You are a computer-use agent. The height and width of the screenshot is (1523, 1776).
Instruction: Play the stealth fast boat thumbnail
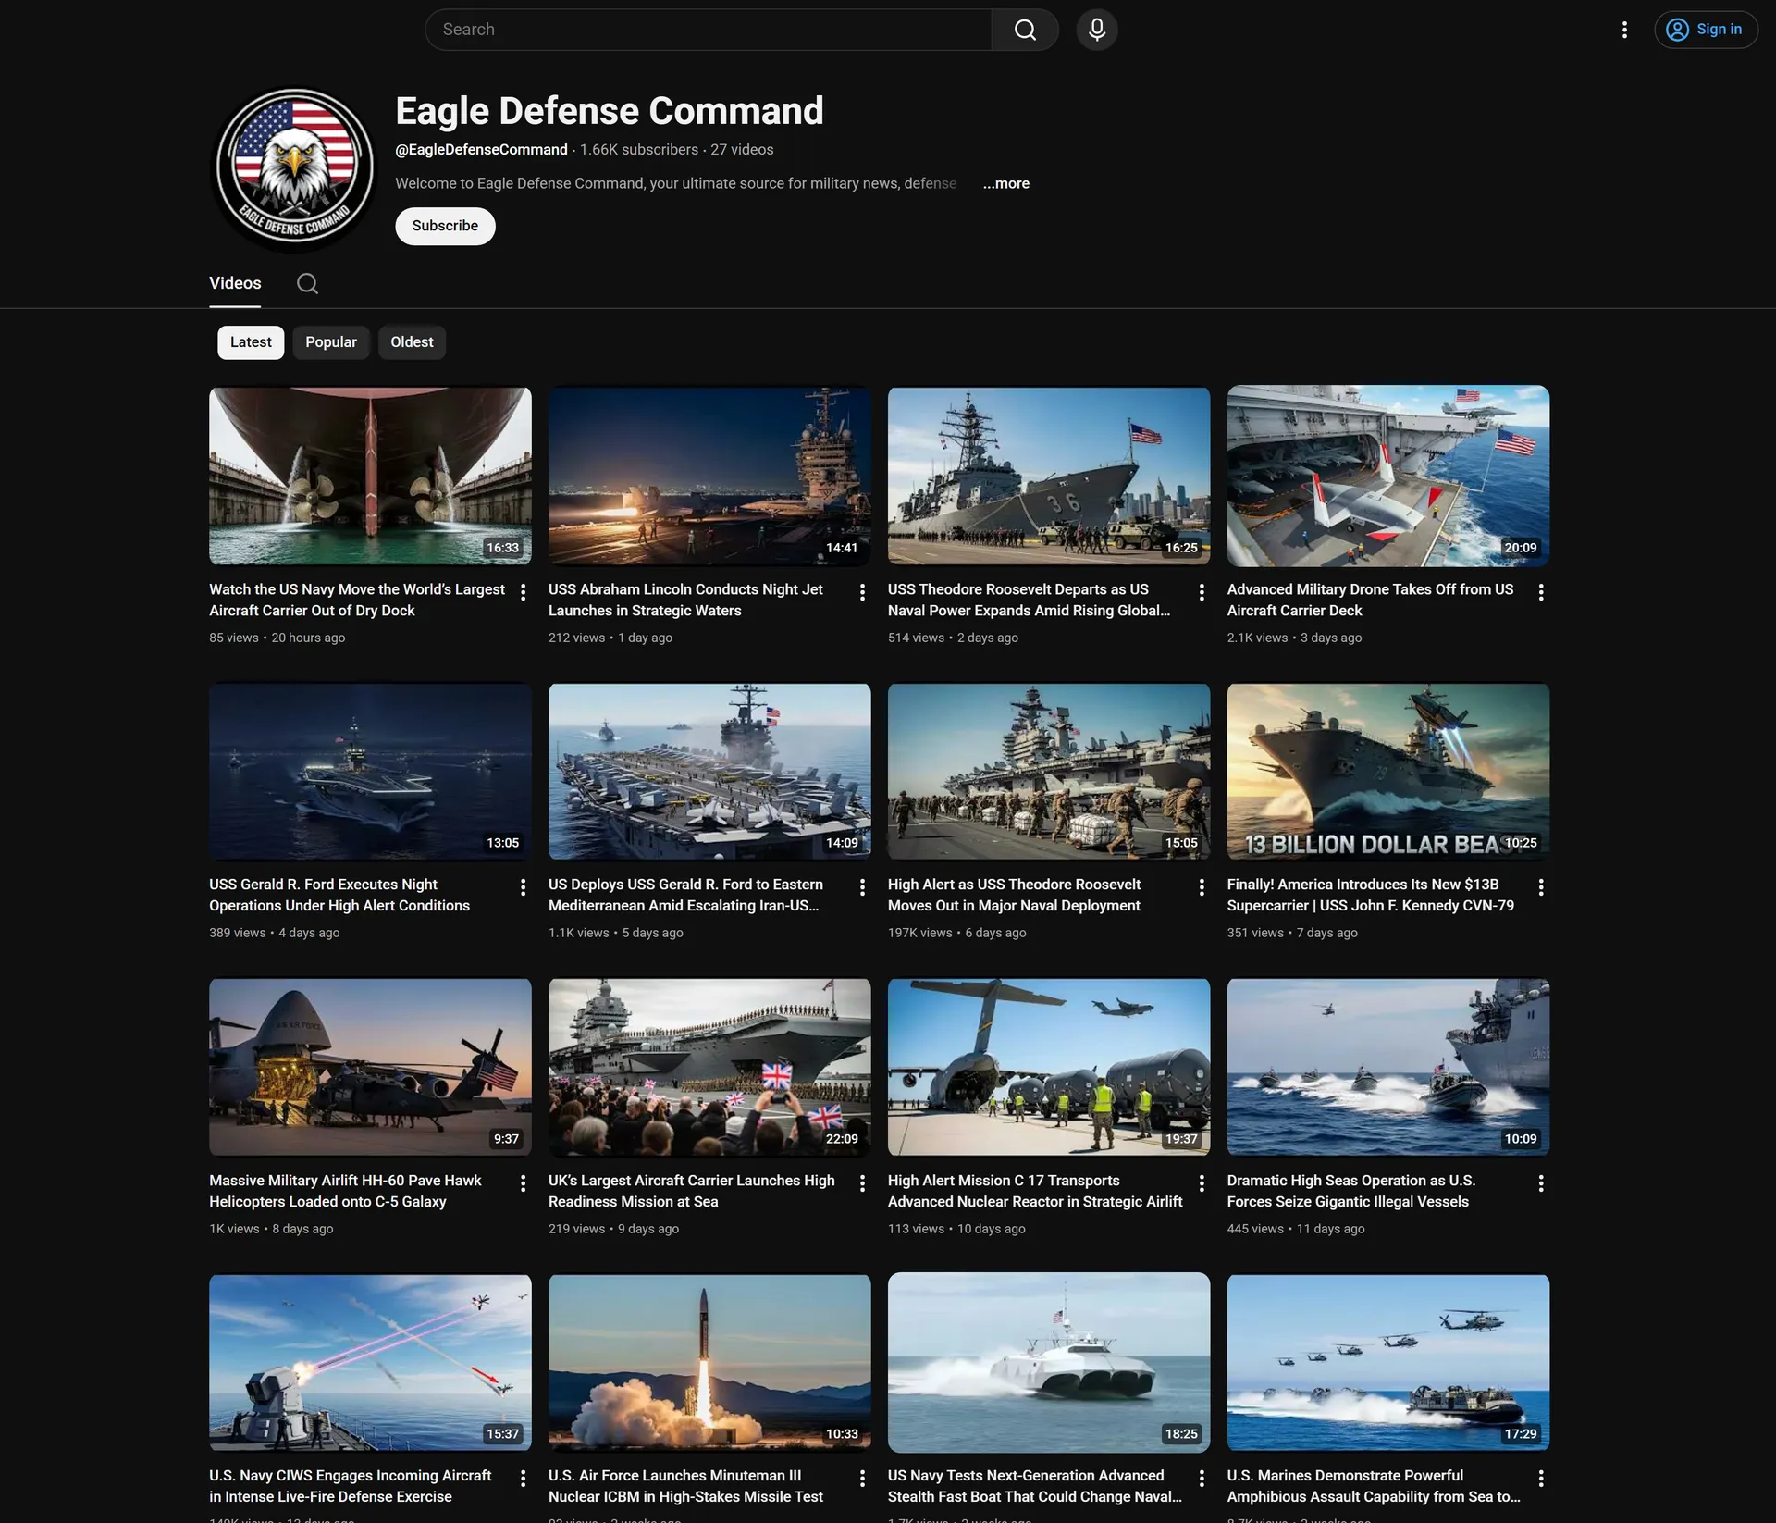click(1049, 1363)
